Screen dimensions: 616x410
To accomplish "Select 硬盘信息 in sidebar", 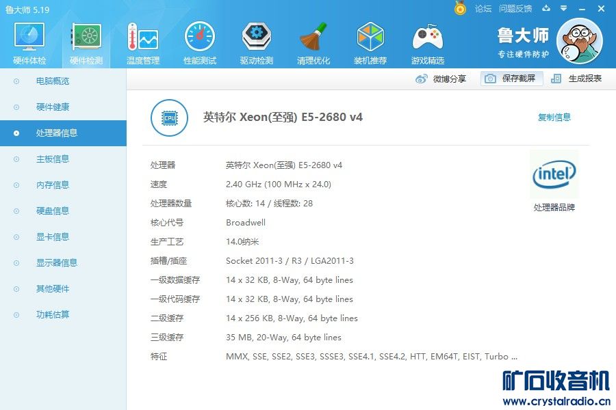I will pos(63,210).
